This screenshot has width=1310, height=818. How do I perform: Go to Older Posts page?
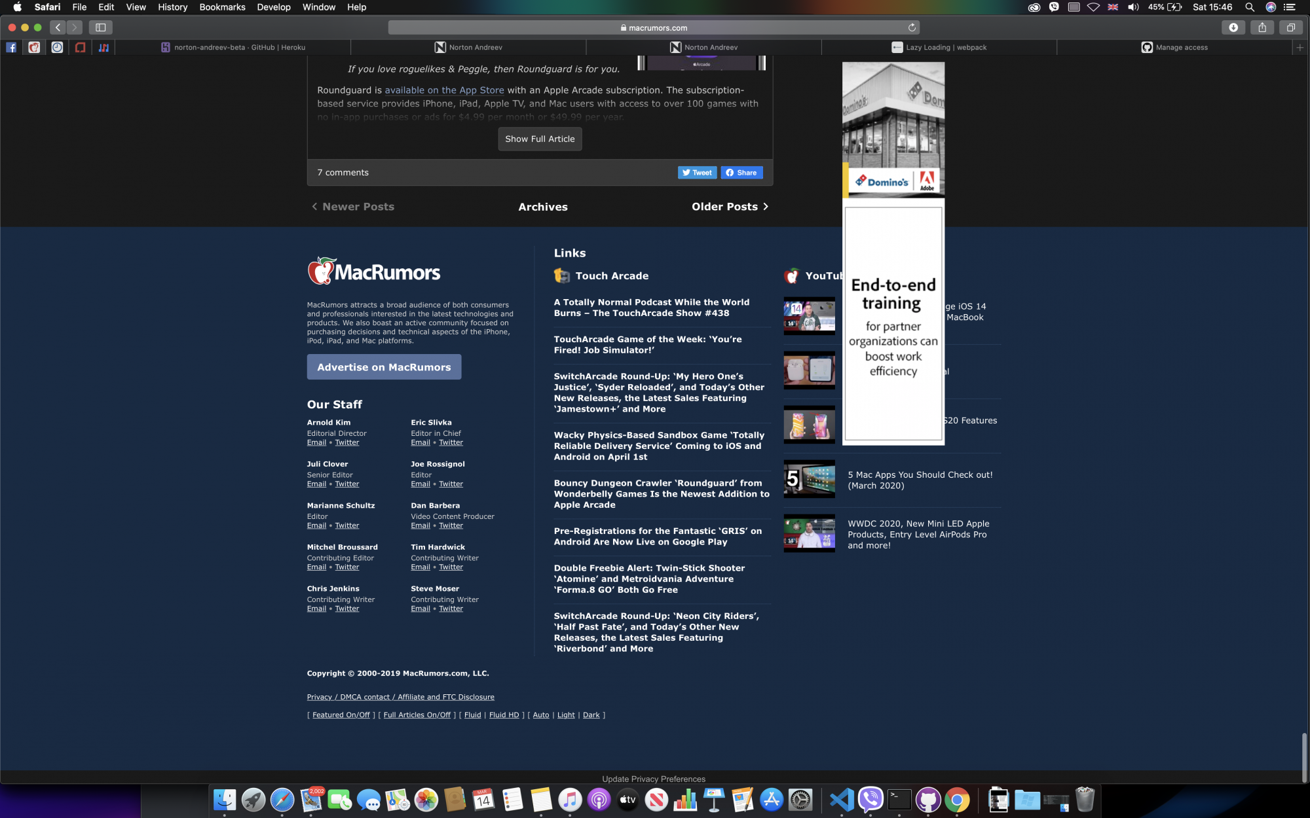click(730, 207)
